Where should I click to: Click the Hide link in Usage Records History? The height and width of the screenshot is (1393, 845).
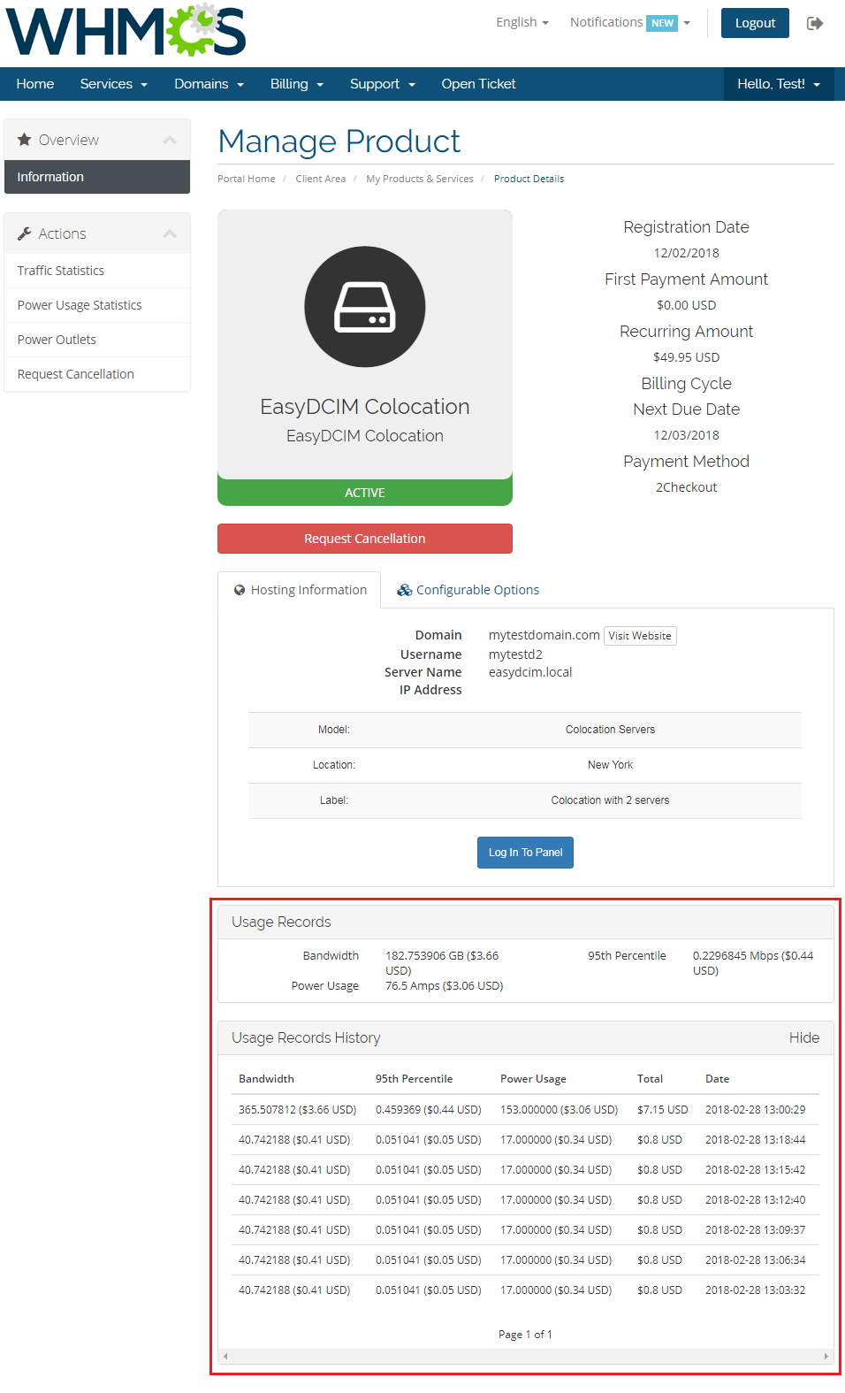804,1037
